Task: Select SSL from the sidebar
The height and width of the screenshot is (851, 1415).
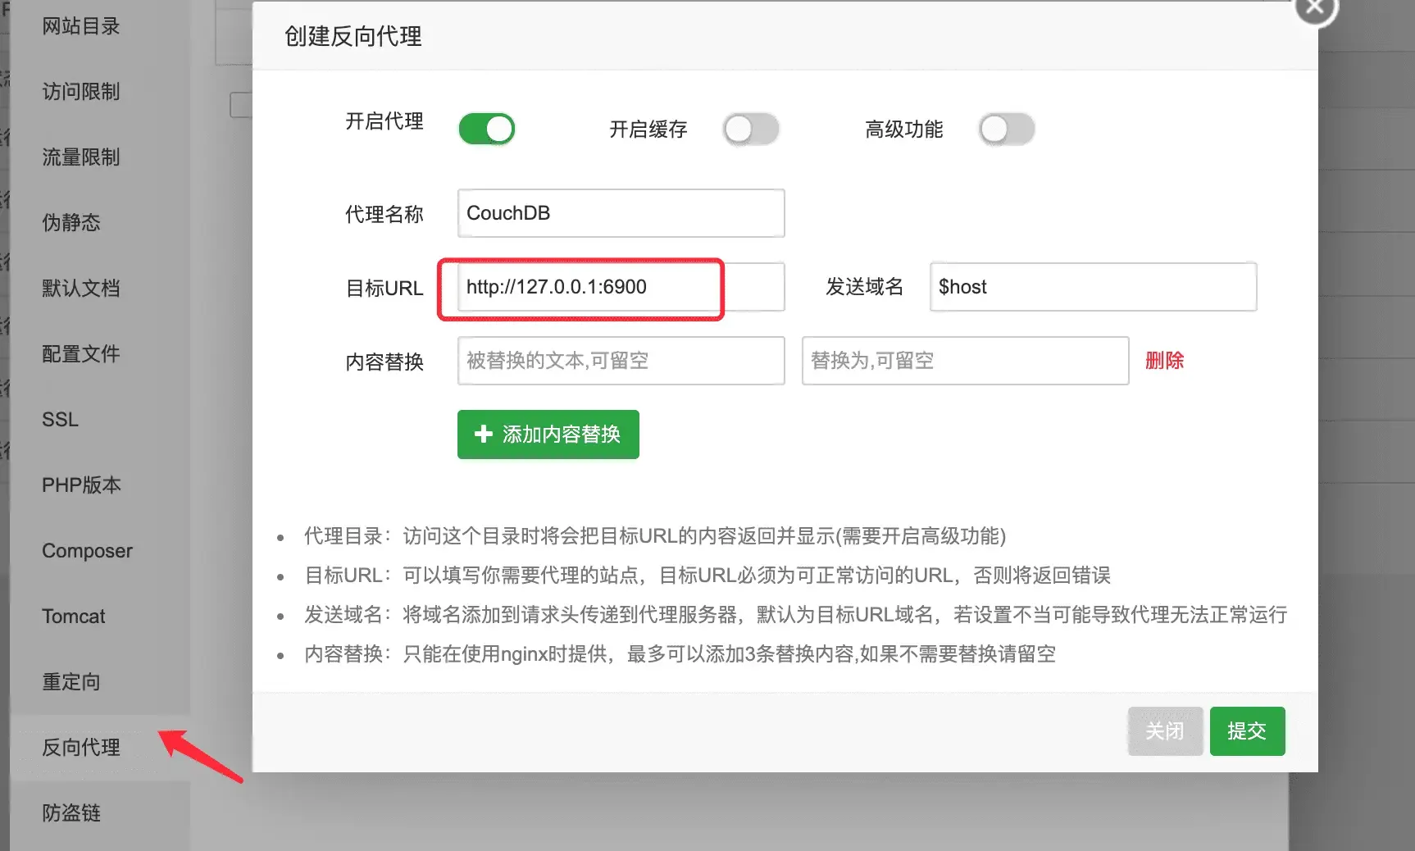Action: coord(59,419)
